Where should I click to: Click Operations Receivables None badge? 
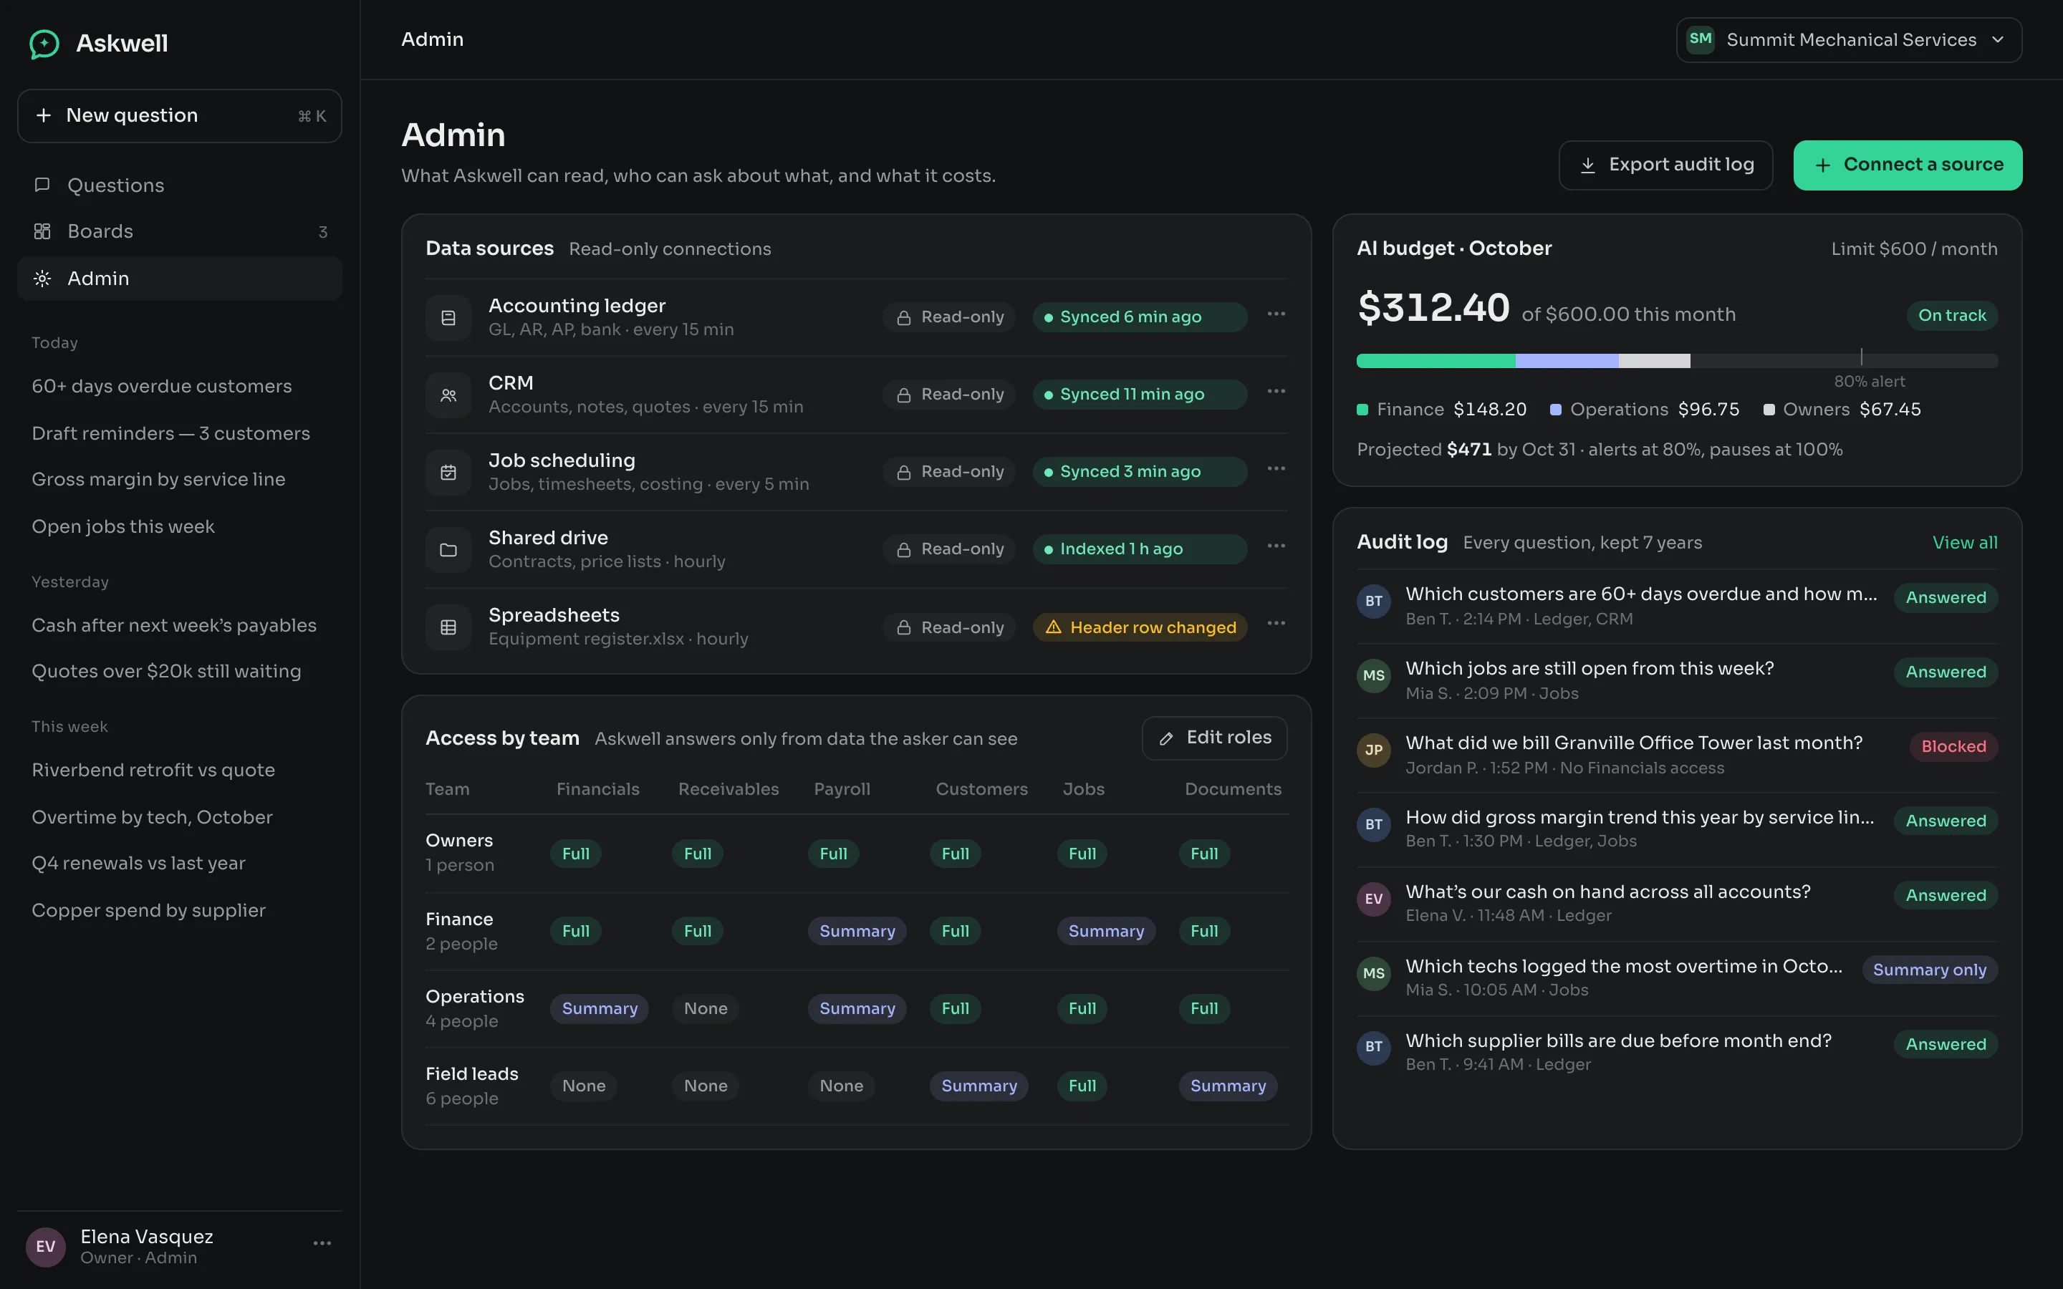[706, 1010]
